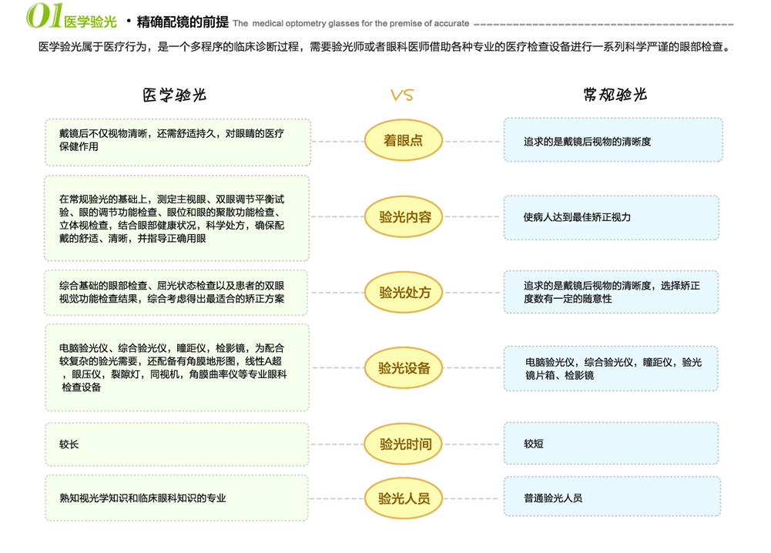The height and width of the screenshot is (553, 771).
Task: Click the blue box mentioning "验光镜片箱、检影镜"
Action: coord(611,368)
